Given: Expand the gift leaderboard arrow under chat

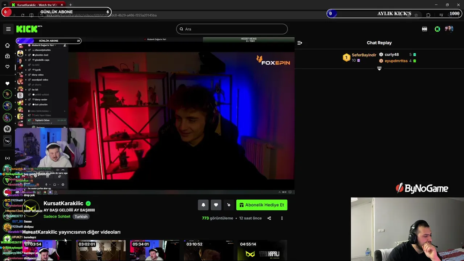Looking at the screenshot, I should click(379, 69).
